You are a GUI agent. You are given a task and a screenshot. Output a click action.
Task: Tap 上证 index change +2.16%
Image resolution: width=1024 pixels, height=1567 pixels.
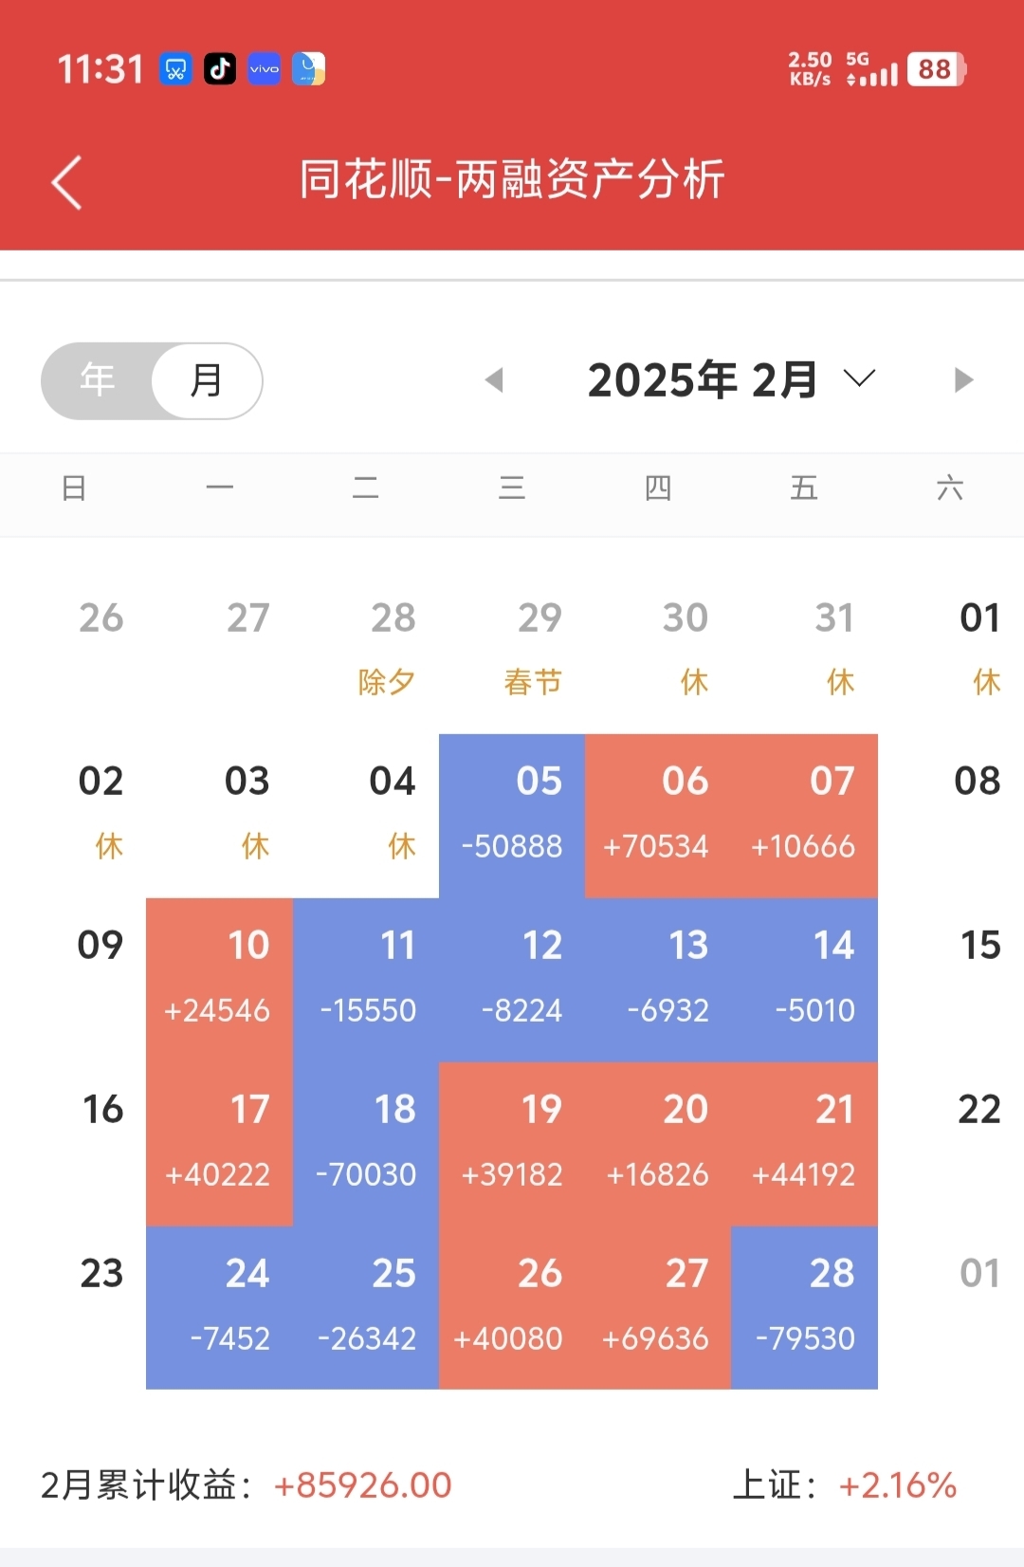(897, 1485)
